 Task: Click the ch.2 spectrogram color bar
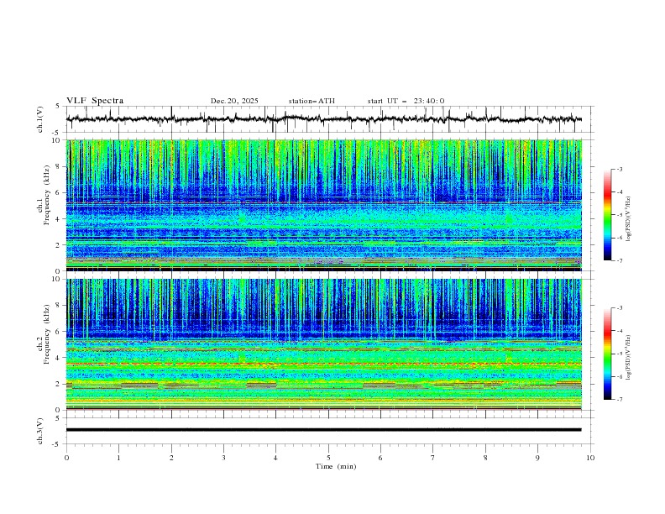pyautogui.click(x=607, y=354)
